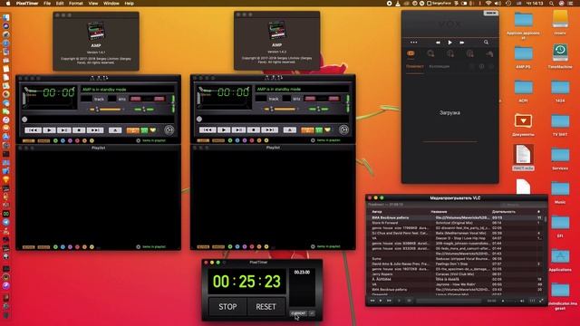
Task: Click blue dot in right AMP player strip
Action: coord(237,140)
